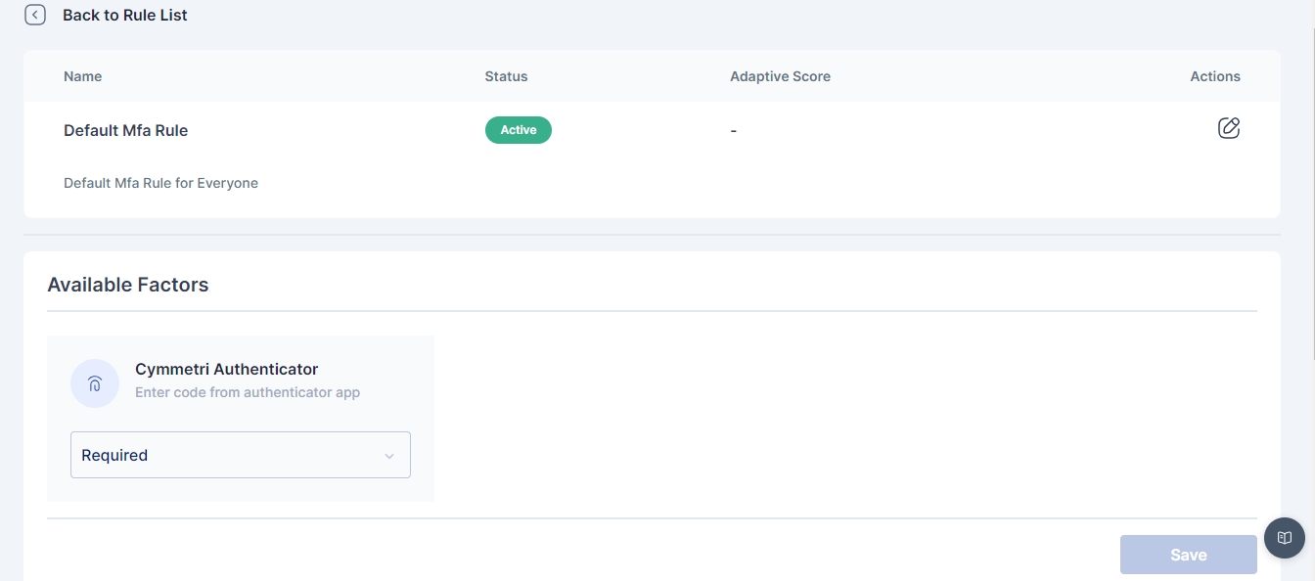Open the floating book help icon
The image size is (1315, 581).
click(1285, 538)
